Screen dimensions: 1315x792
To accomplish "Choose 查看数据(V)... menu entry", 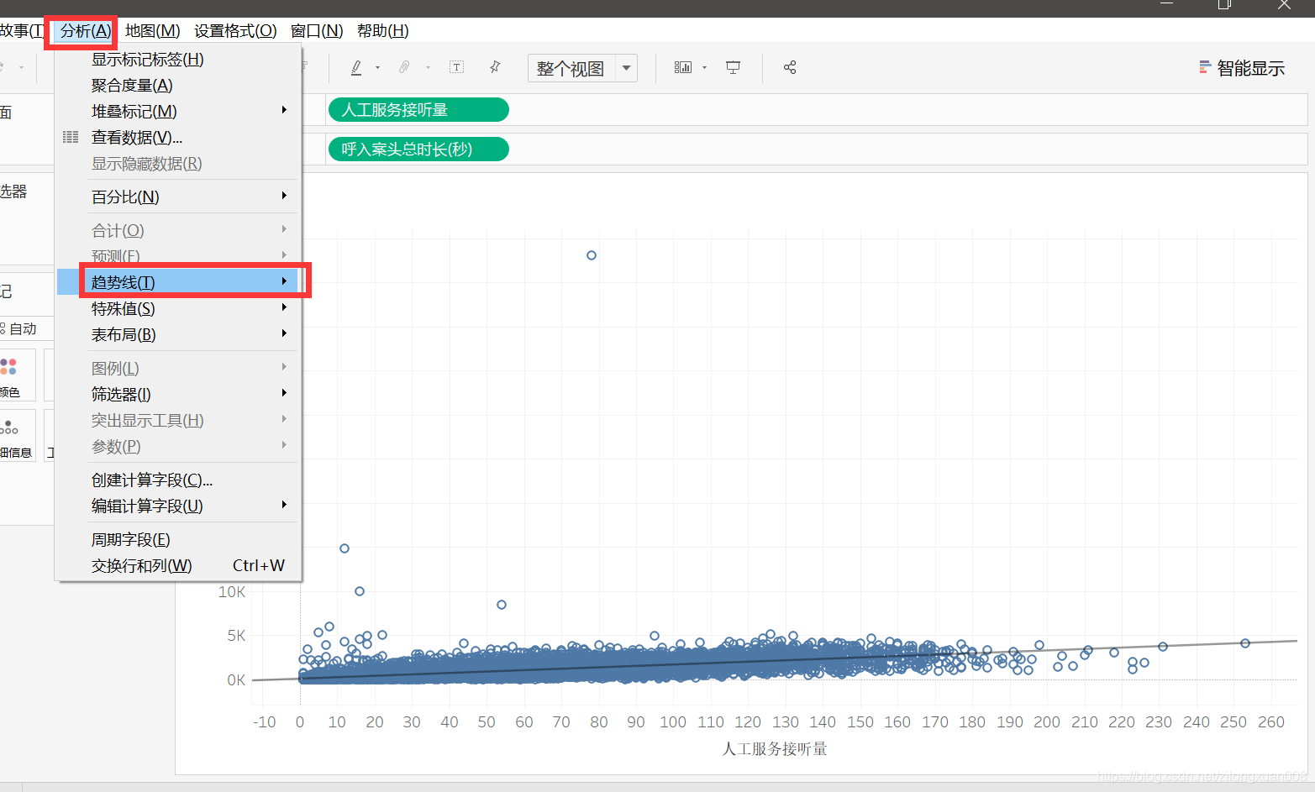I will (178, 138).
